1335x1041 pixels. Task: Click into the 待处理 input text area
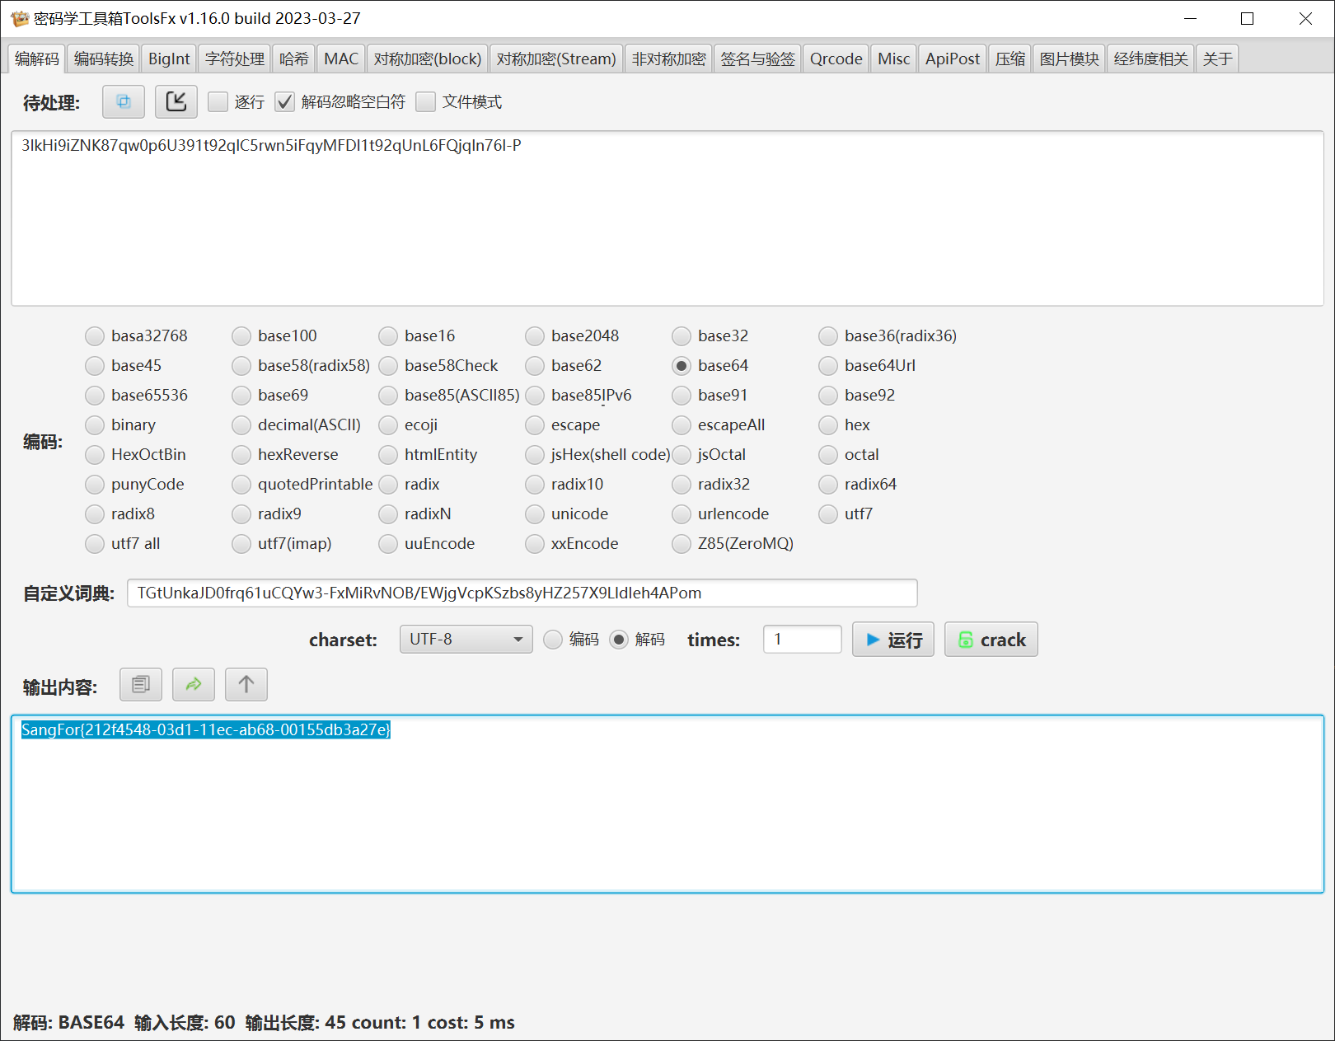point(667,218)
